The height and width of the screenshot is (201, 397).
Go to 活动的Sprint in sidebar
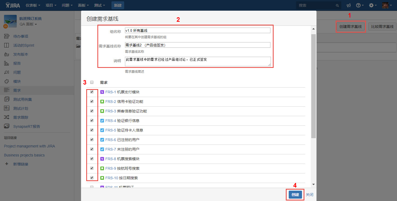24,45
